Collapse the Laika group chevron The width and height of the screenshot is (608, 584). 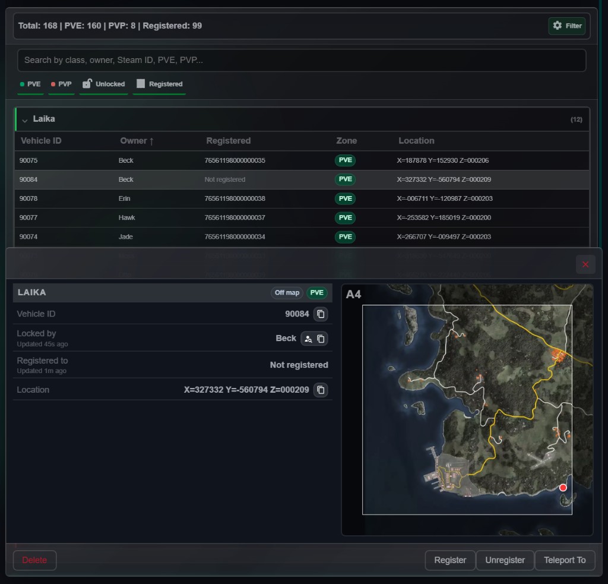click(x=25, y=120)
